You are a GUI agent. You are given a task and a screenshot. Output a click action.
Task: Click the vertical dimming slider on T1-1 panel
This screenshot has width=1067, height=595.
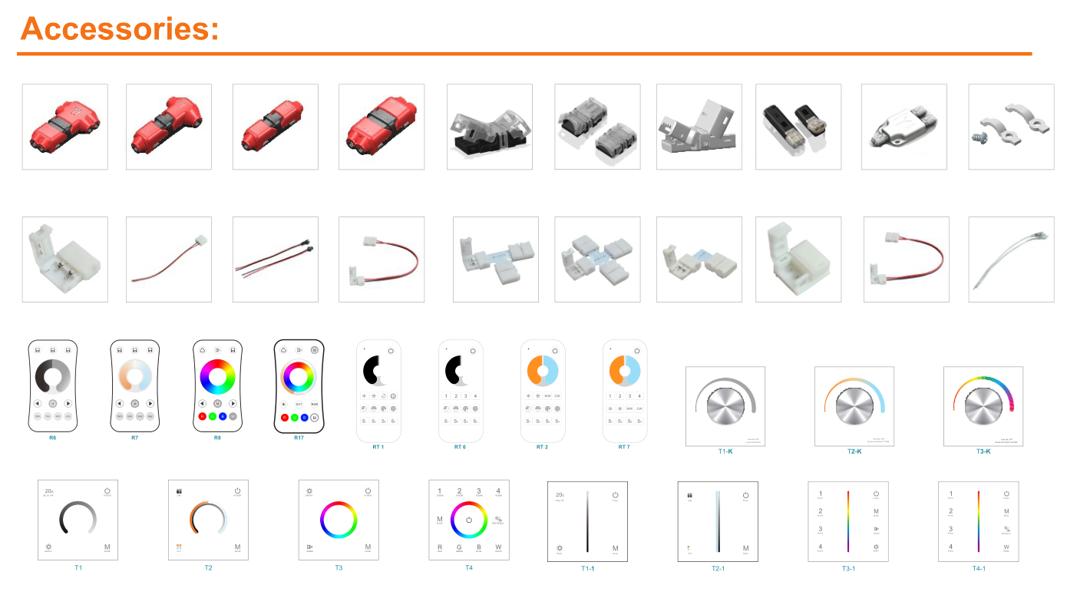[x=587, y=521]
